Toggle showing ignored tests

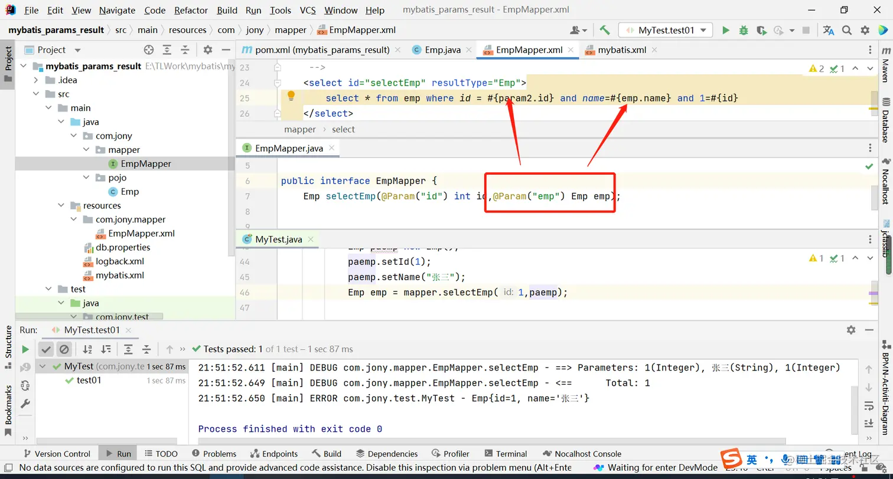point(64,349)
